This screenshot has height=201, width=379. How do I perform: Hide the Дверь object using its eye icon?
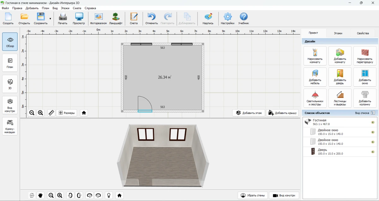tap(373, 152)
